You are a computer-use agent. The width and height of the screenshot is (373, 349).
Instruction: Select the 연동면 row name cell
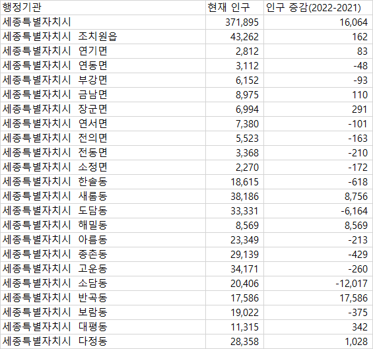103,66
